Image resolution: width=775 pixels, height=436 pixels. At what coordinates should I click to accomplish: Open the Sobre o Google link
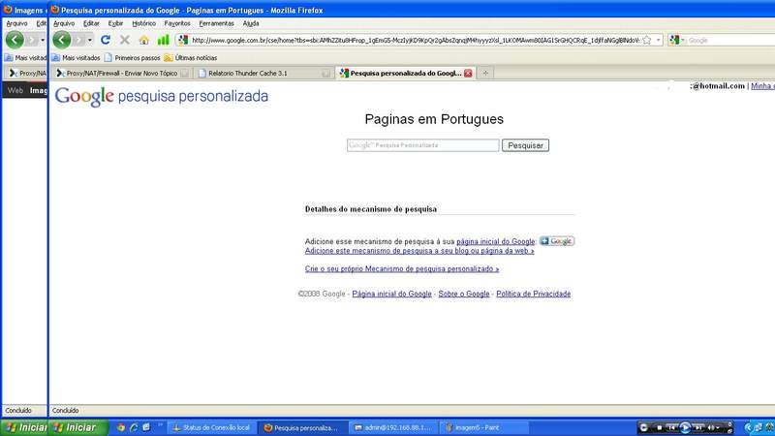tap(464, 295)
